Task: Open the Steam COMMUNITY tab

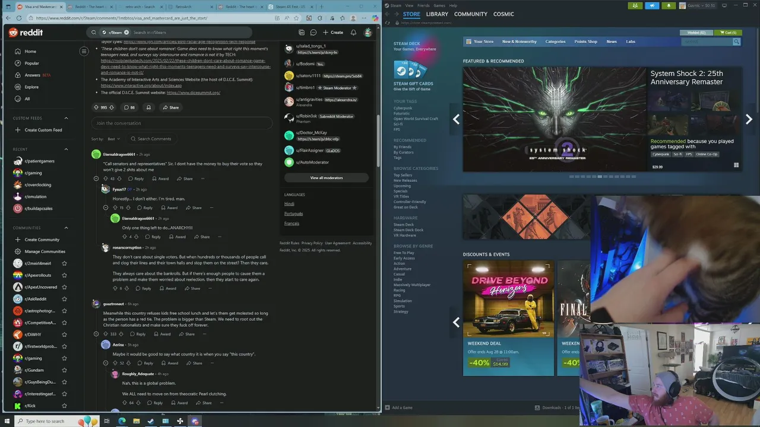Action: pyautogui.click(x=471, y=14)
